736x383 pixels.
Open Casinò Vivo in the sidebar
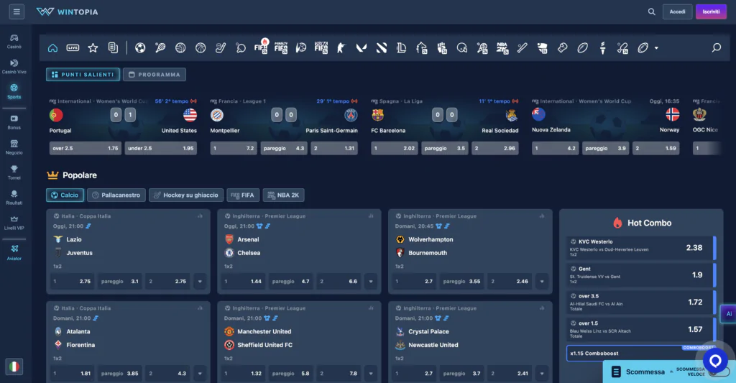14,67
